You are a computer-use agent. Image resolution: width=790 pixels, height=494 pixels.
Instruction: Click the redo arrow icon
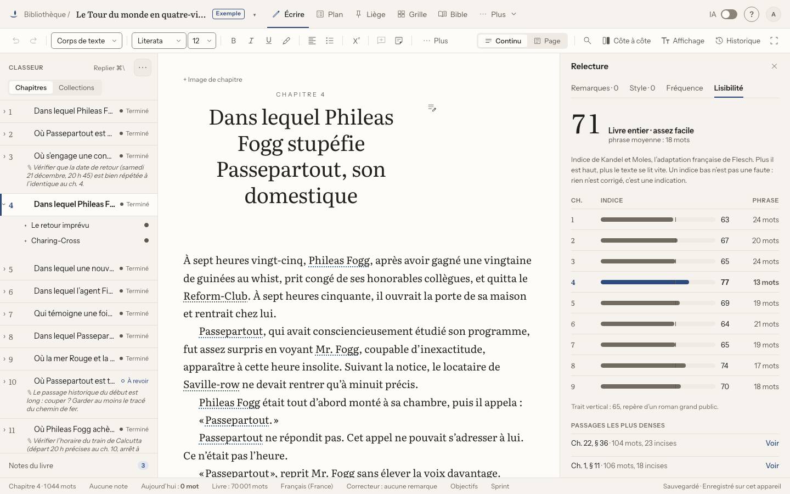33,41
